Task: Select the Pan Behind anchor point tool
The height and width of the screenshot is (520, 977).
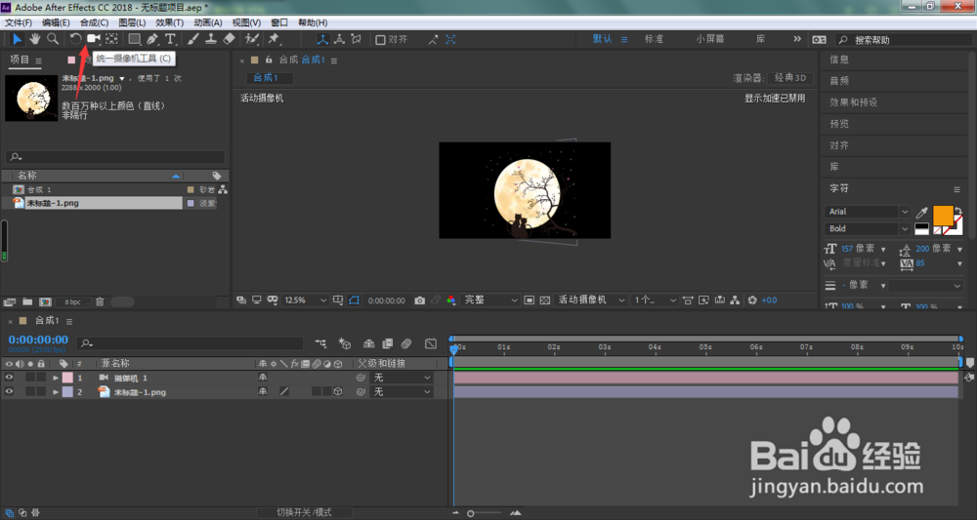Action: 111,39
